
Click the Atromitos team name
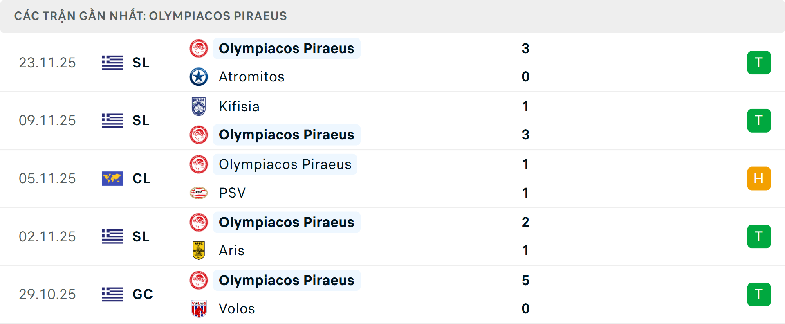(x=251, y=76)
